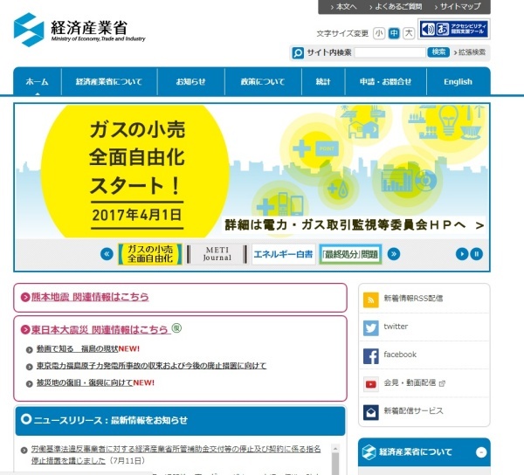Click the orange RSS feed icon
This screenshot has width=524, height=475.
[x=371, y=299]
